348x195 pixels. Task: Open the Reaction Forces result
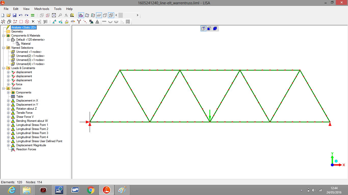pos(26,149)
